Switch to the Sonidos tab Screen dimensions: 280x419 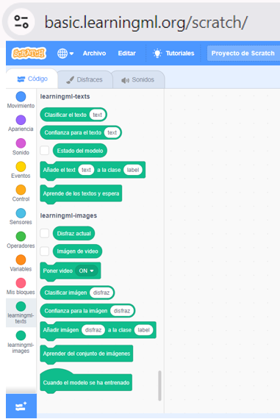(x=138, y=79)
